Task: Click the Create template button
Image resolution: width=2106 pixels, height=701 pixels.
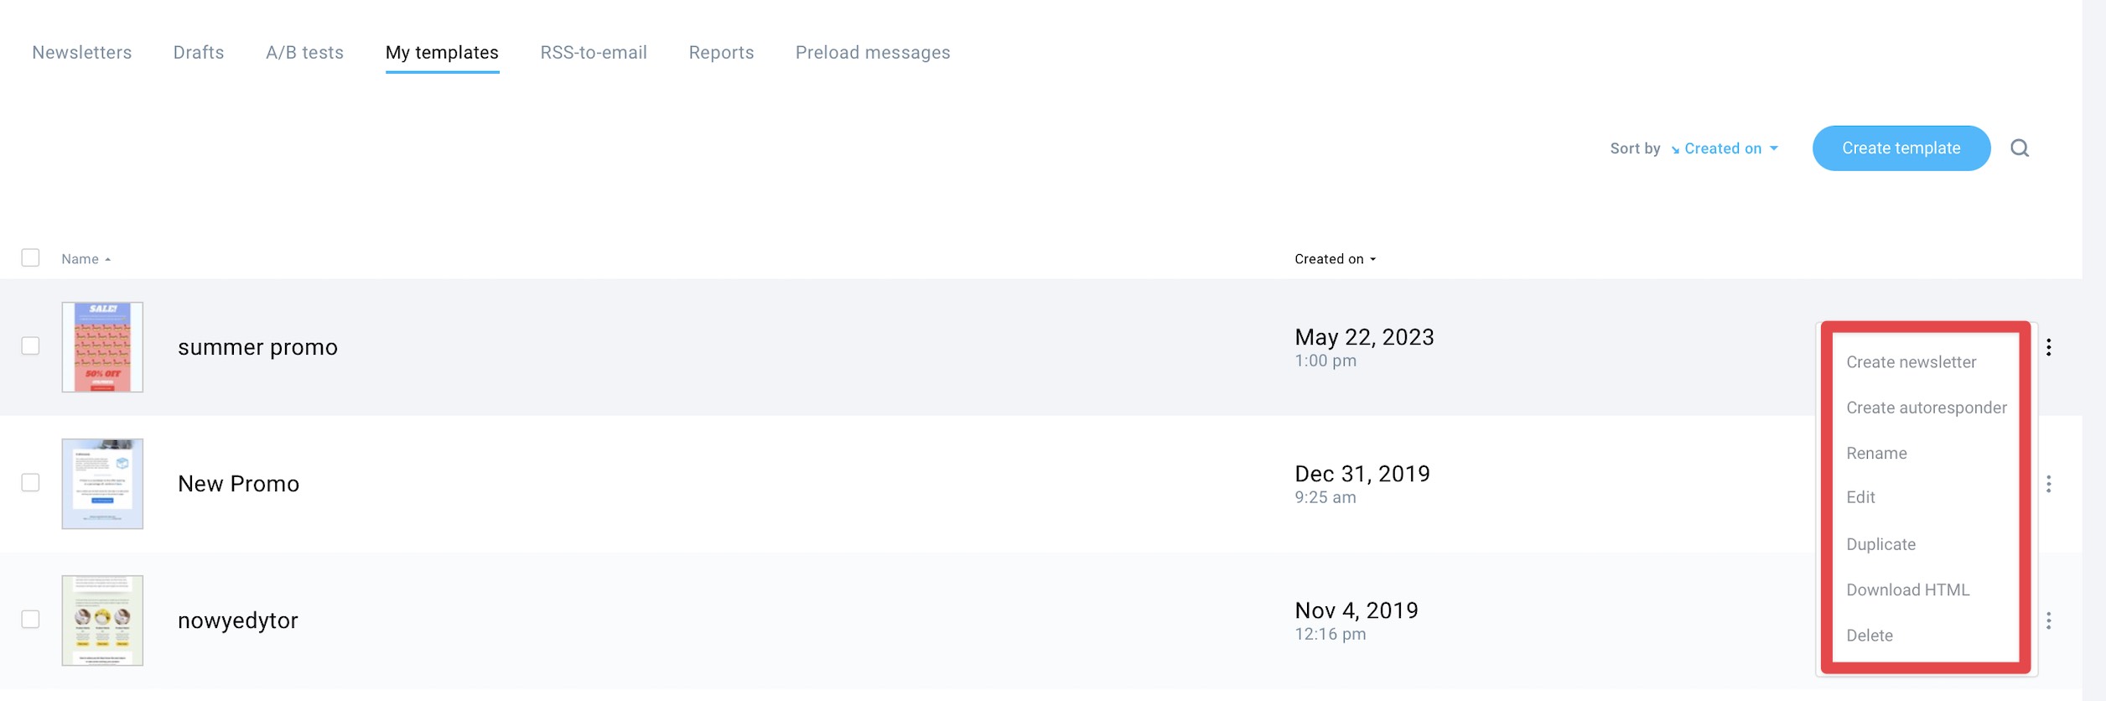Action: click(x=1901, y=148)
